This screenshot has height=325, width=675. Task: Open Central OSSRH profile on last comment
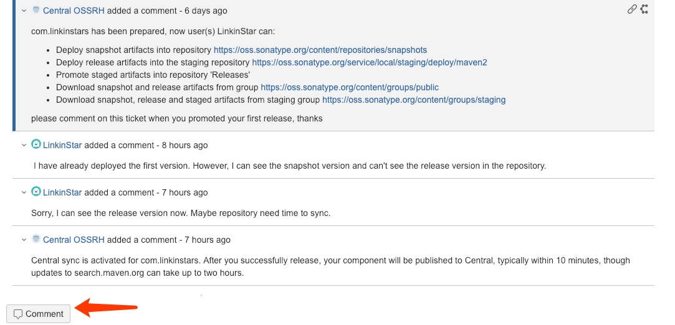pos(74,240)
